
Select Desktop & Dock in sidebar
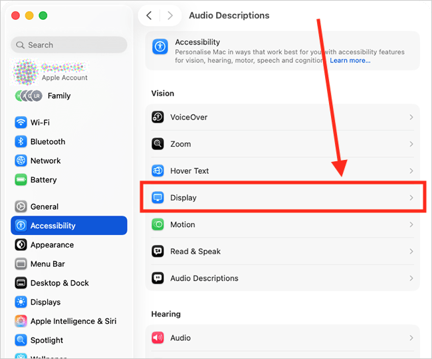tap(59, 283)
